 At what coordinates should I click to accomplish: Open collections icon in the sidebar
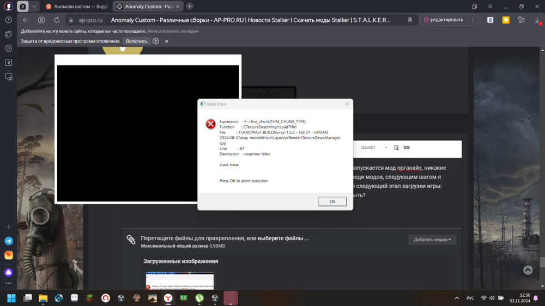8,34
